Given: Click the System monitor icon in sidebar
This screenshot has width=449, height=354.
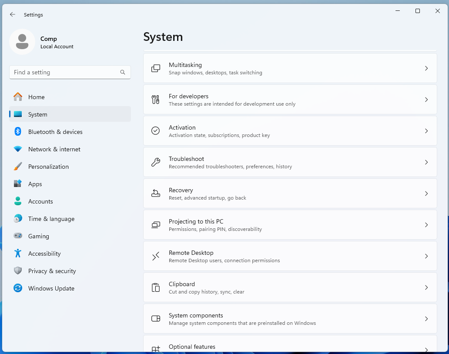Looking at the screenshot, I should pyautogui.click(x=18, y=114).
